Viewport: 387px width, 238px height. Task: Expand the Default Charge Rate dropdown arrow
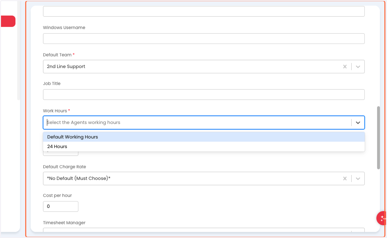coord(358,179)
